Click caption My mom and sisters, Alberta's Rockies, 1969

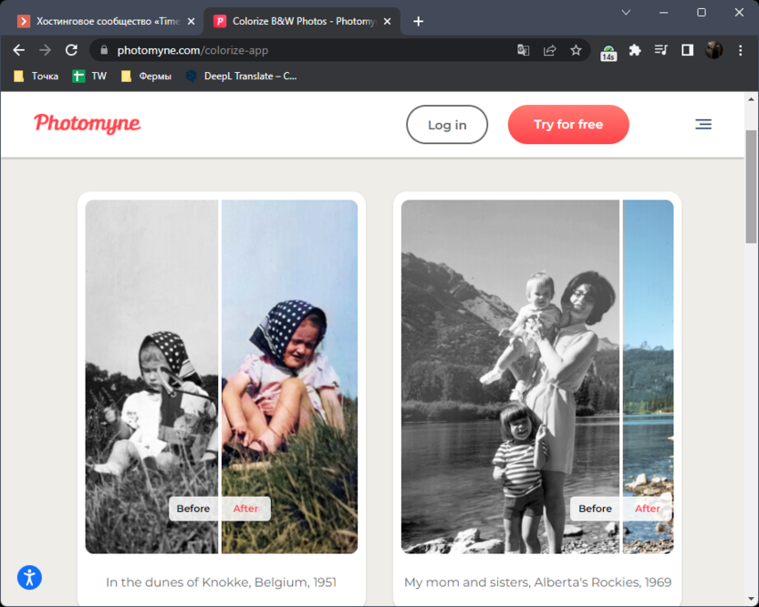(x=538, y=581)
